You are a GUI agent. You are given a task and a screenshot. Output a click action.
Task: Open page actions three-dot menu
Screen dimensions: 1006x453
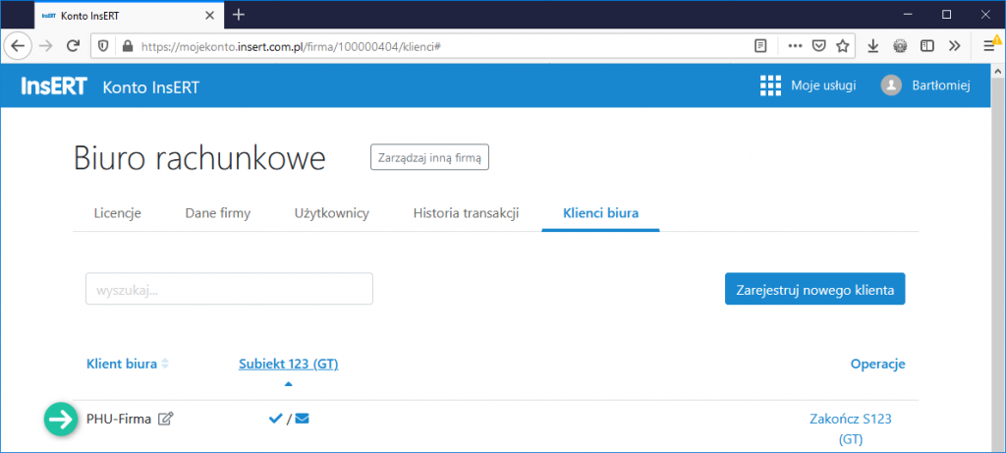[795, 45]
